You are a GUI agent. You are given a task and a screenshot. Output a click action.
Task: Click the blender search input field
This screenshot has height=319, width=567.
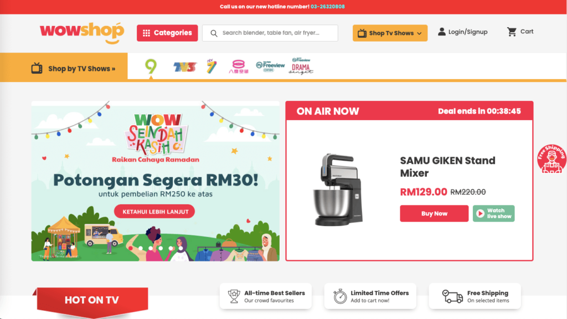coord(270,33)
